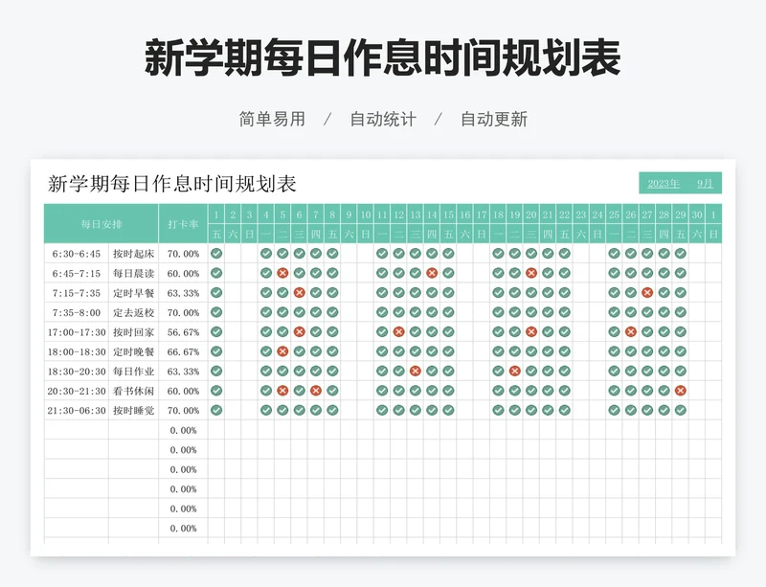Click the 9月 month field
Screen dimensions: 766x587
(x=705, y=183)
